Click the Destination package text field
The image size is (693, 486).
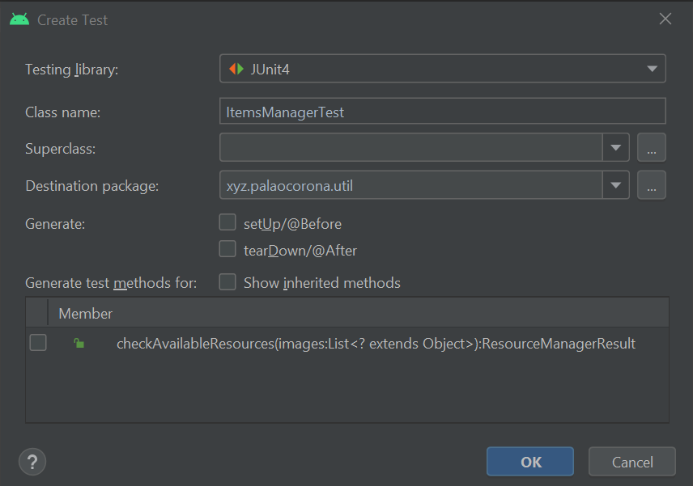tap(411, 185)
